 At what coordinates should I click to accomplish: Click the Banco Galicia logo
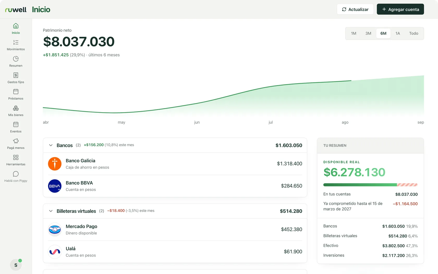click(x=55, y=164)
